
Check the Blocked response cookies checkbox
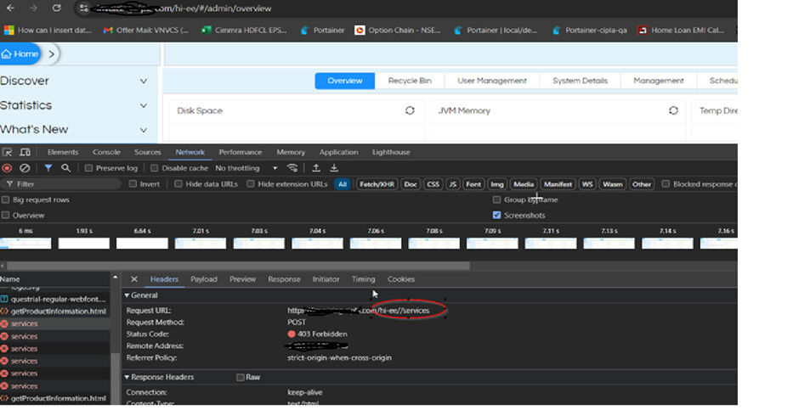[x=666, y=184]
